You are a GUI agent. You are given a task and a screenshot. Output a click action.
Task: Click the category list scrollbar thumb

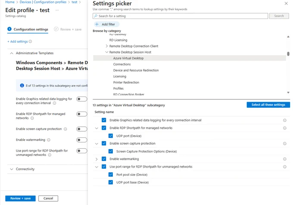(x=288, y=54)
